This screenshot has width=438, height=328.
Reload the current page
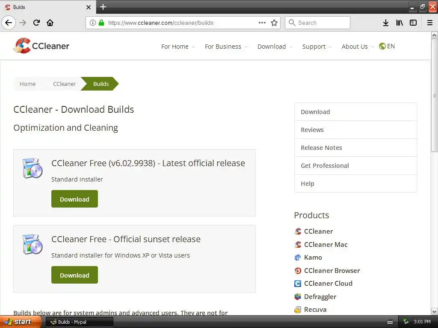coord(36,23)
